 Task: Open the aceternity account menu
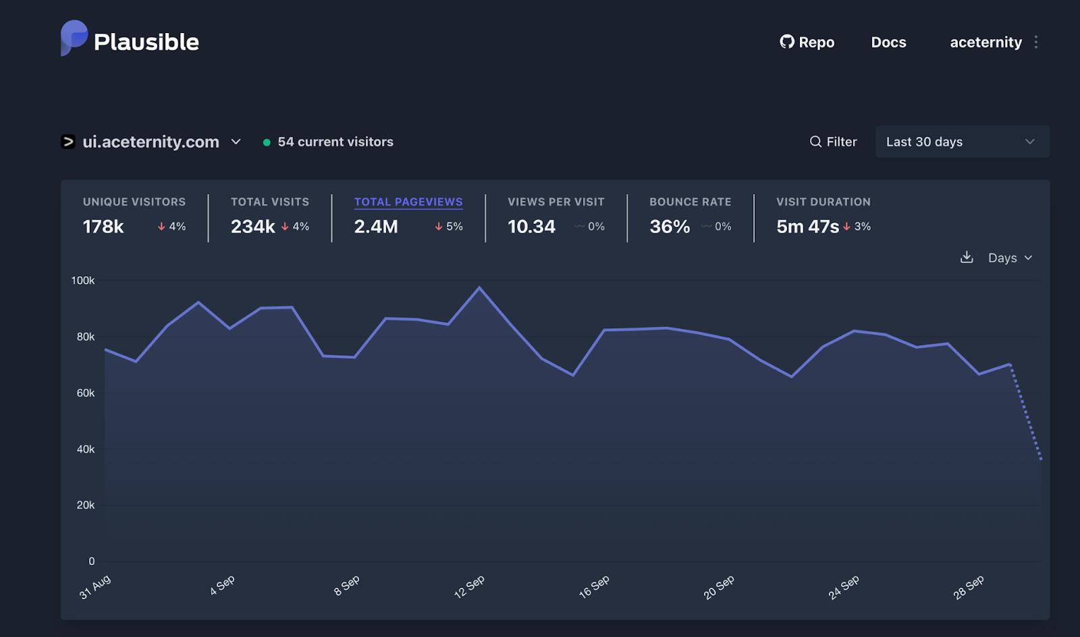[986, 42]
